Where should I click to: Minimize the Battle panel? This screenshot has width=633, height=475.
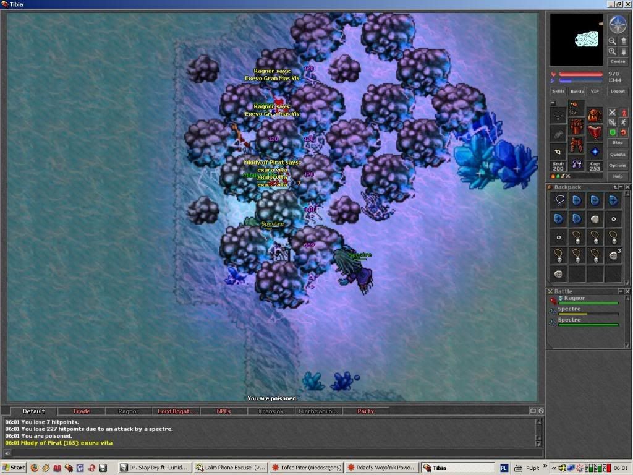621,291
